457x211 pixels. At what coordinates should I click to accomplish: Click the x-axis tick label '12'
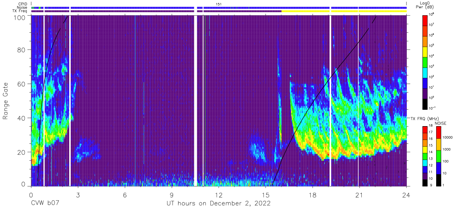pyautogui.click(x=219, y=194)
